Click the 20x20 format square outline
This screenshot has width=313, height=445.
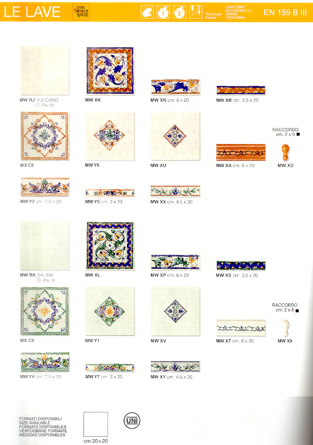[x=95, y=424]
